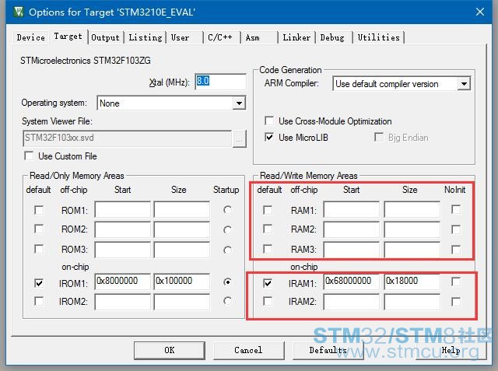498x371 pixels.
Task: Toggle Use MicroLIB checkbox
Action: pyautogui.click(x=269, y=137)
